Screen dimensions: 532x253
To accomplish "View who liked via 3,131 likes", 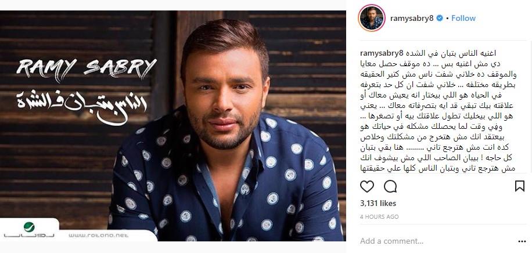I will [378, 204].
